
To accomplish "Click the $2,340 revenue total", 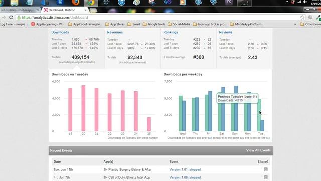I will (135, 58).
